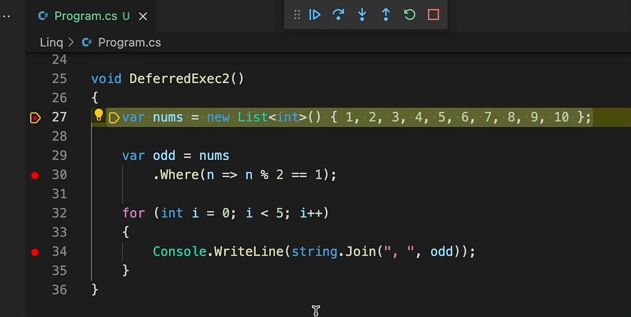Restart debugging via the green restart icon
The width and height of the screenshot is (631, 317).
click(409, 15)
